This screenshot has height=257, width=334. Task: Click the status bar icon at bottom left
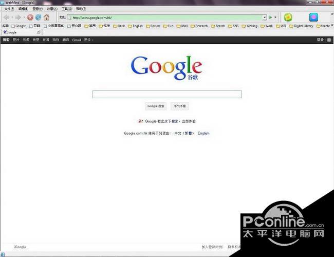(x=2, y=254)
